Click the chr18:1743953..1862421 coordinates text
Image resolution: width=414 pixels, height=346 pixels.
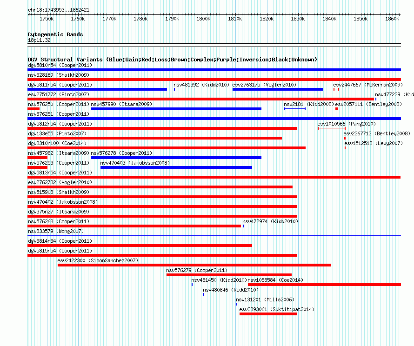[x=59, y=10]
